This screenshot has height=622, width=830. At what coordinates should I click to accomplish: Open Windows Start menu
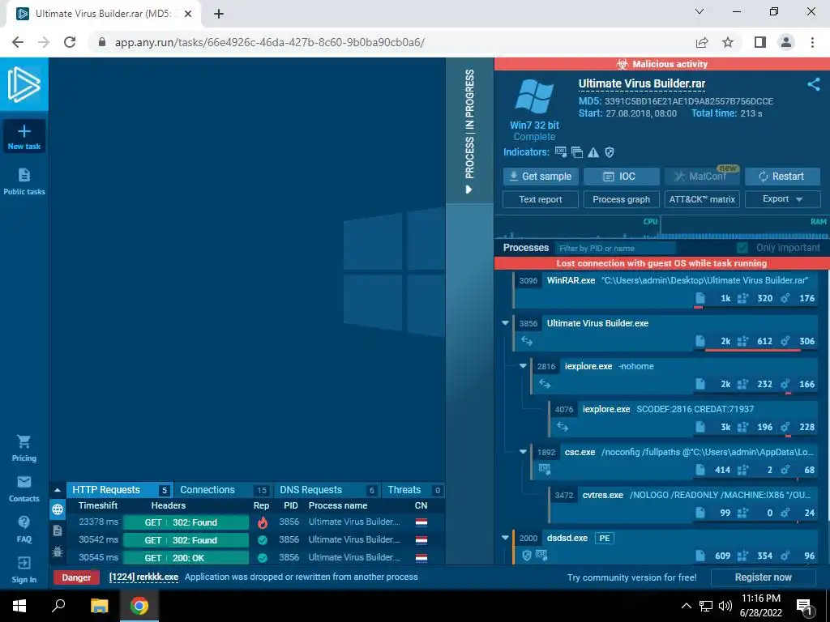coord(19,606)
